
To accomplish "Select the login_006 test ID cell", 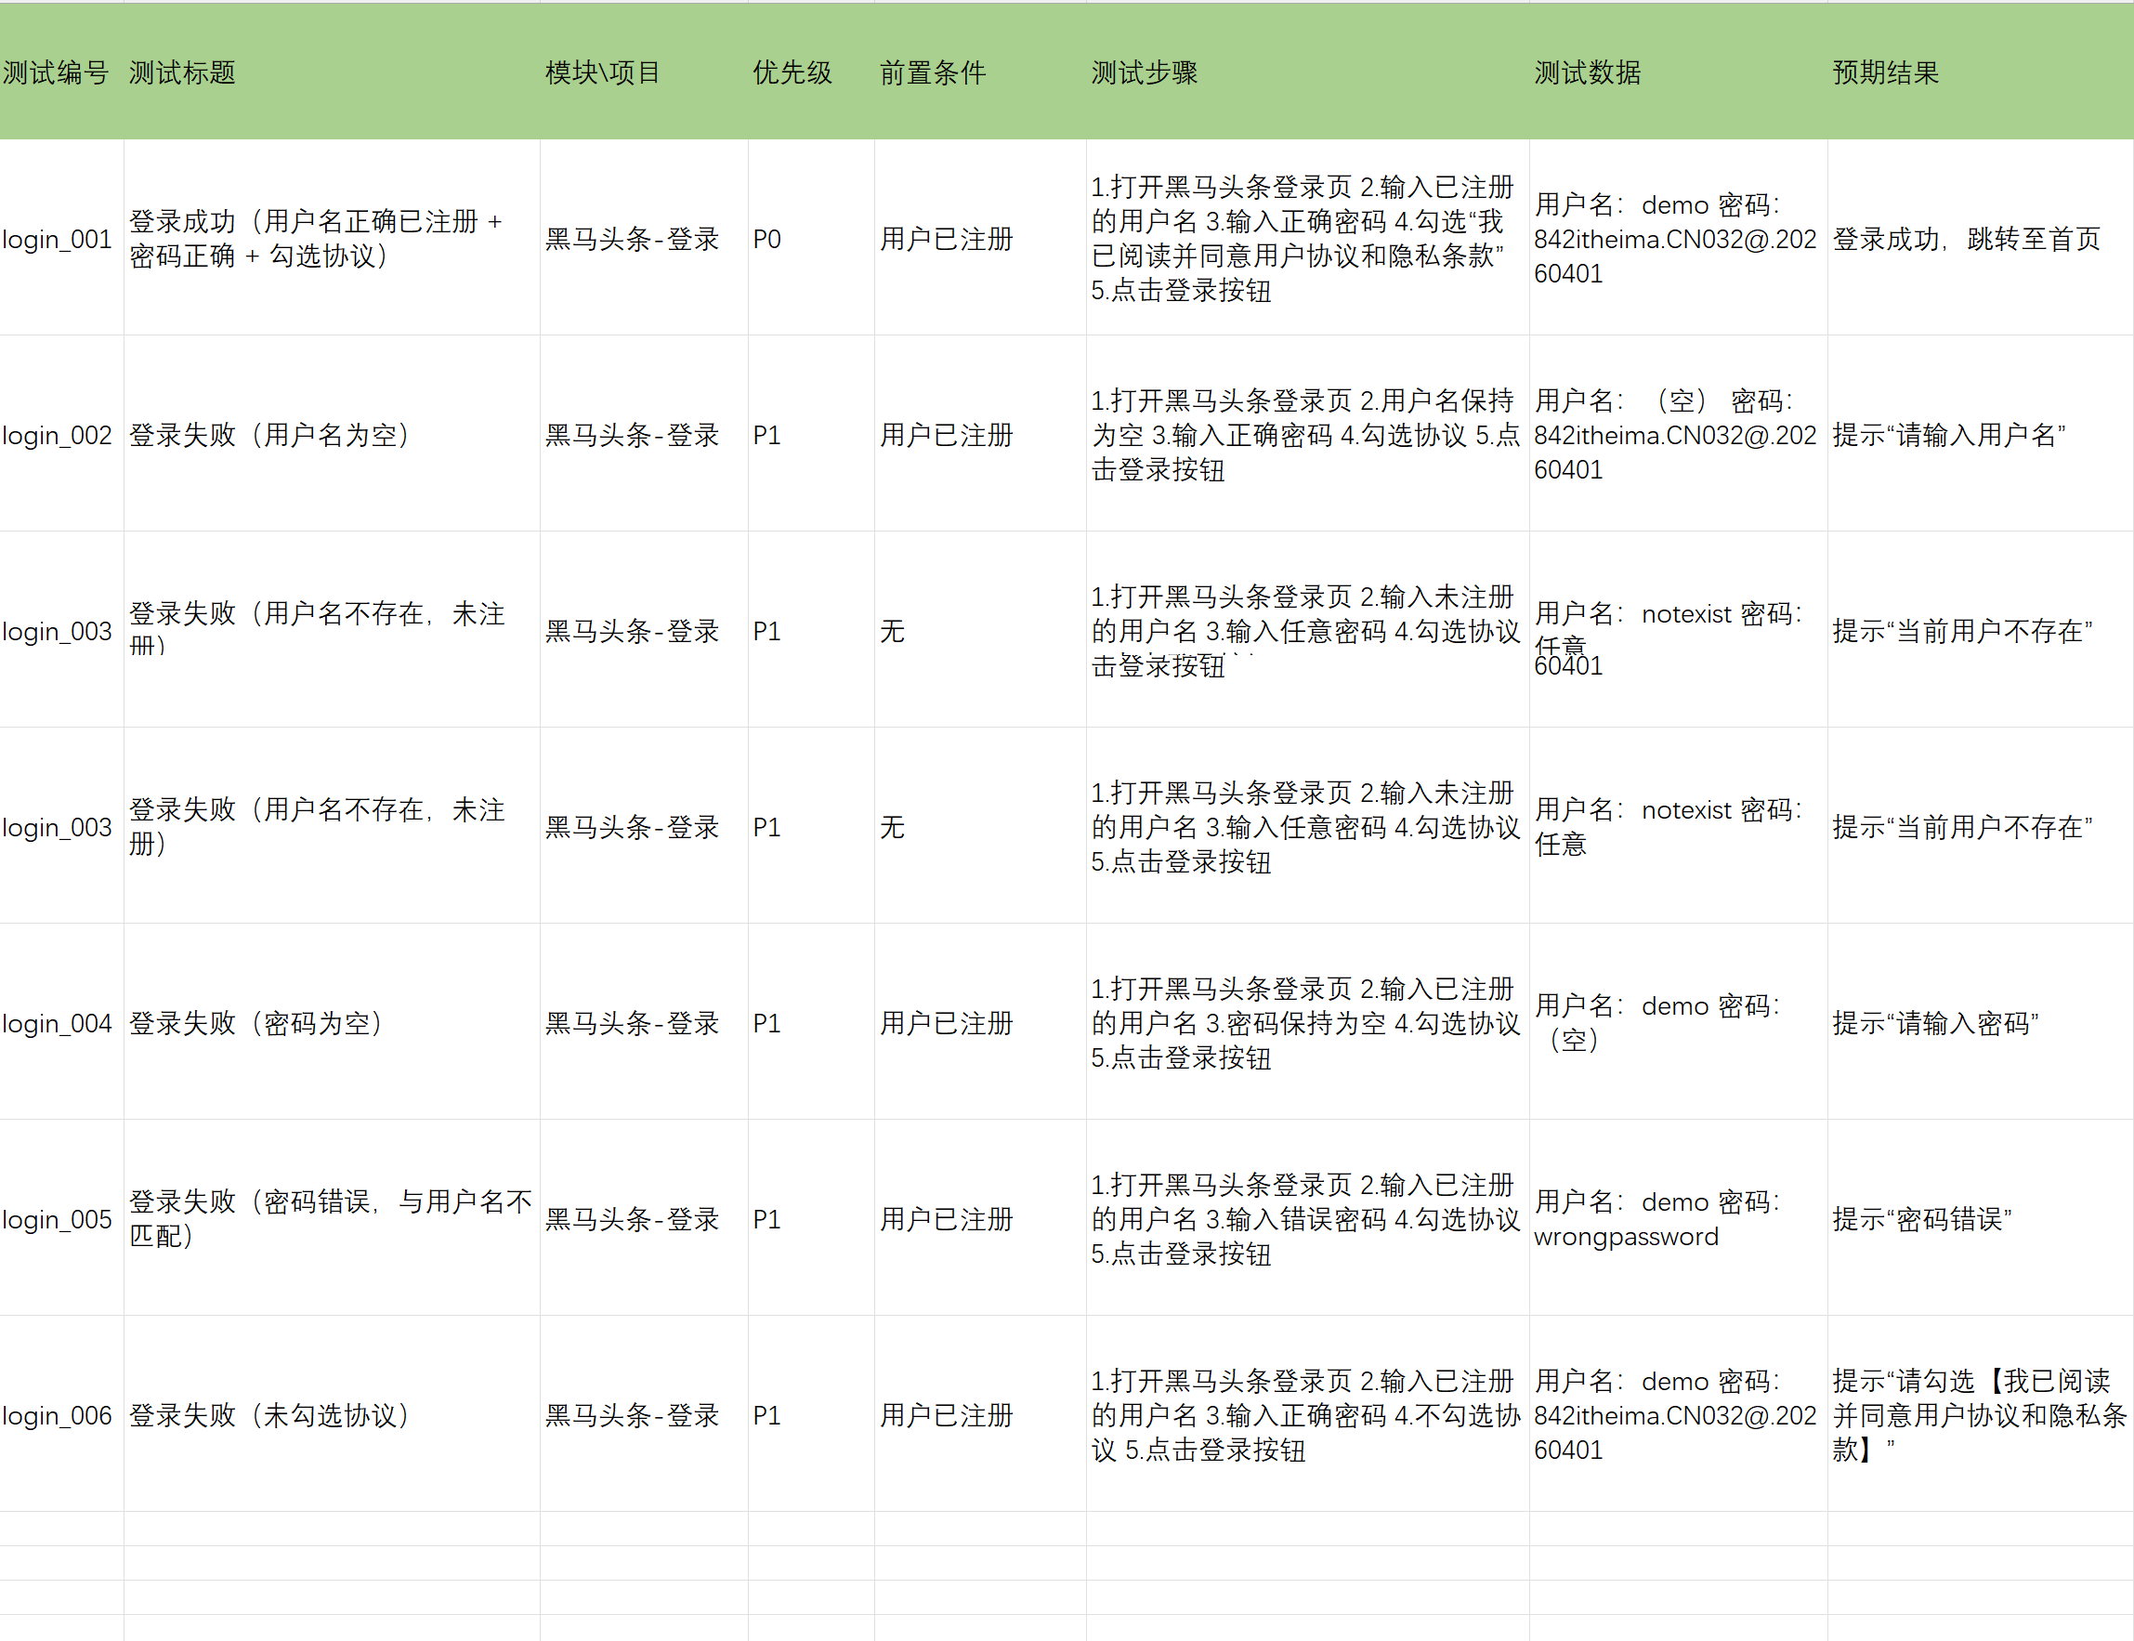I will [61, 1414].
